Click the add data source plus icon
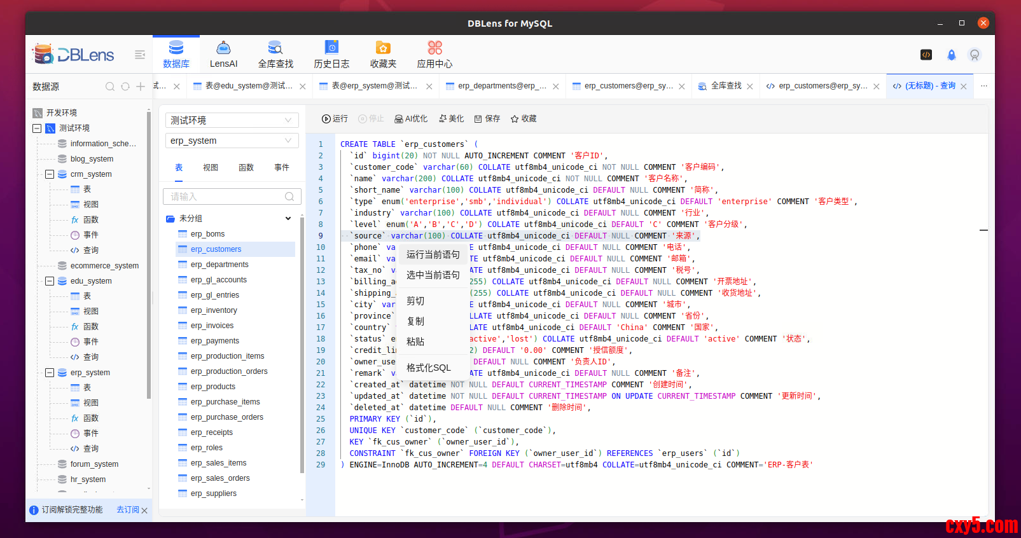Screen dimensions: 1021x538 tap(141, 86)
